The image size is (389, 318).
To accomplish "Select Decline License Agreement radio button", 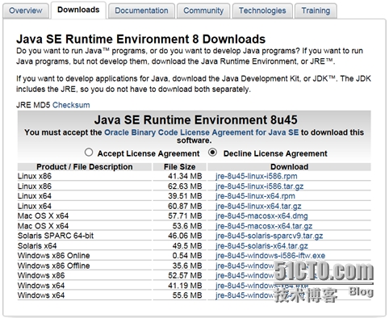I will 212,153.
